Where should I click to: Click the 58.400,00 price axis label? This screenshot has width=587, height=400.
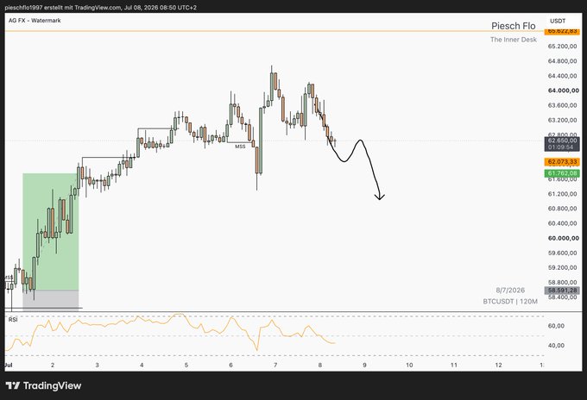(x=562, y=297)
